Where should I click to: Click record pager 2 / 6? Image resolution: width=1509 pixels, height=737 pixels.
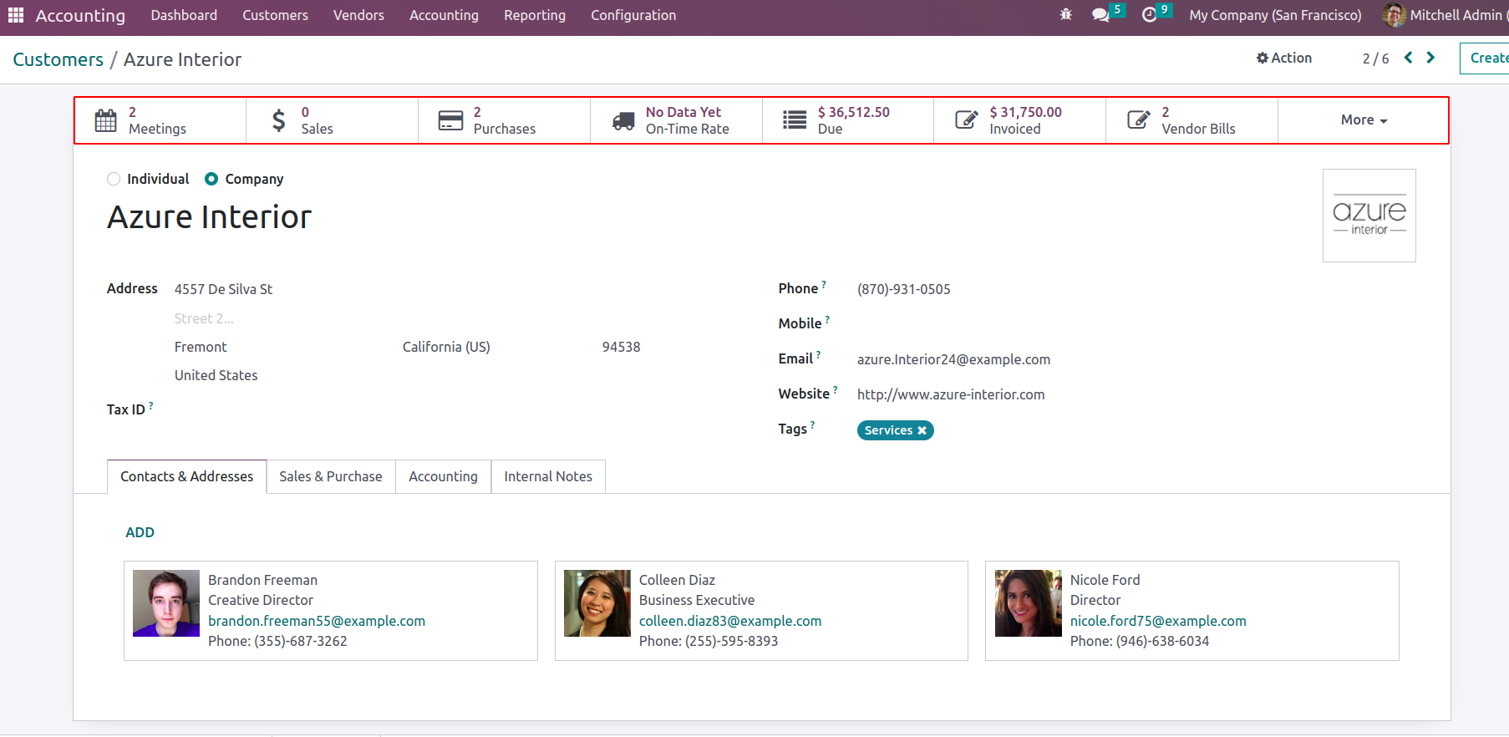pos(1375,58)
